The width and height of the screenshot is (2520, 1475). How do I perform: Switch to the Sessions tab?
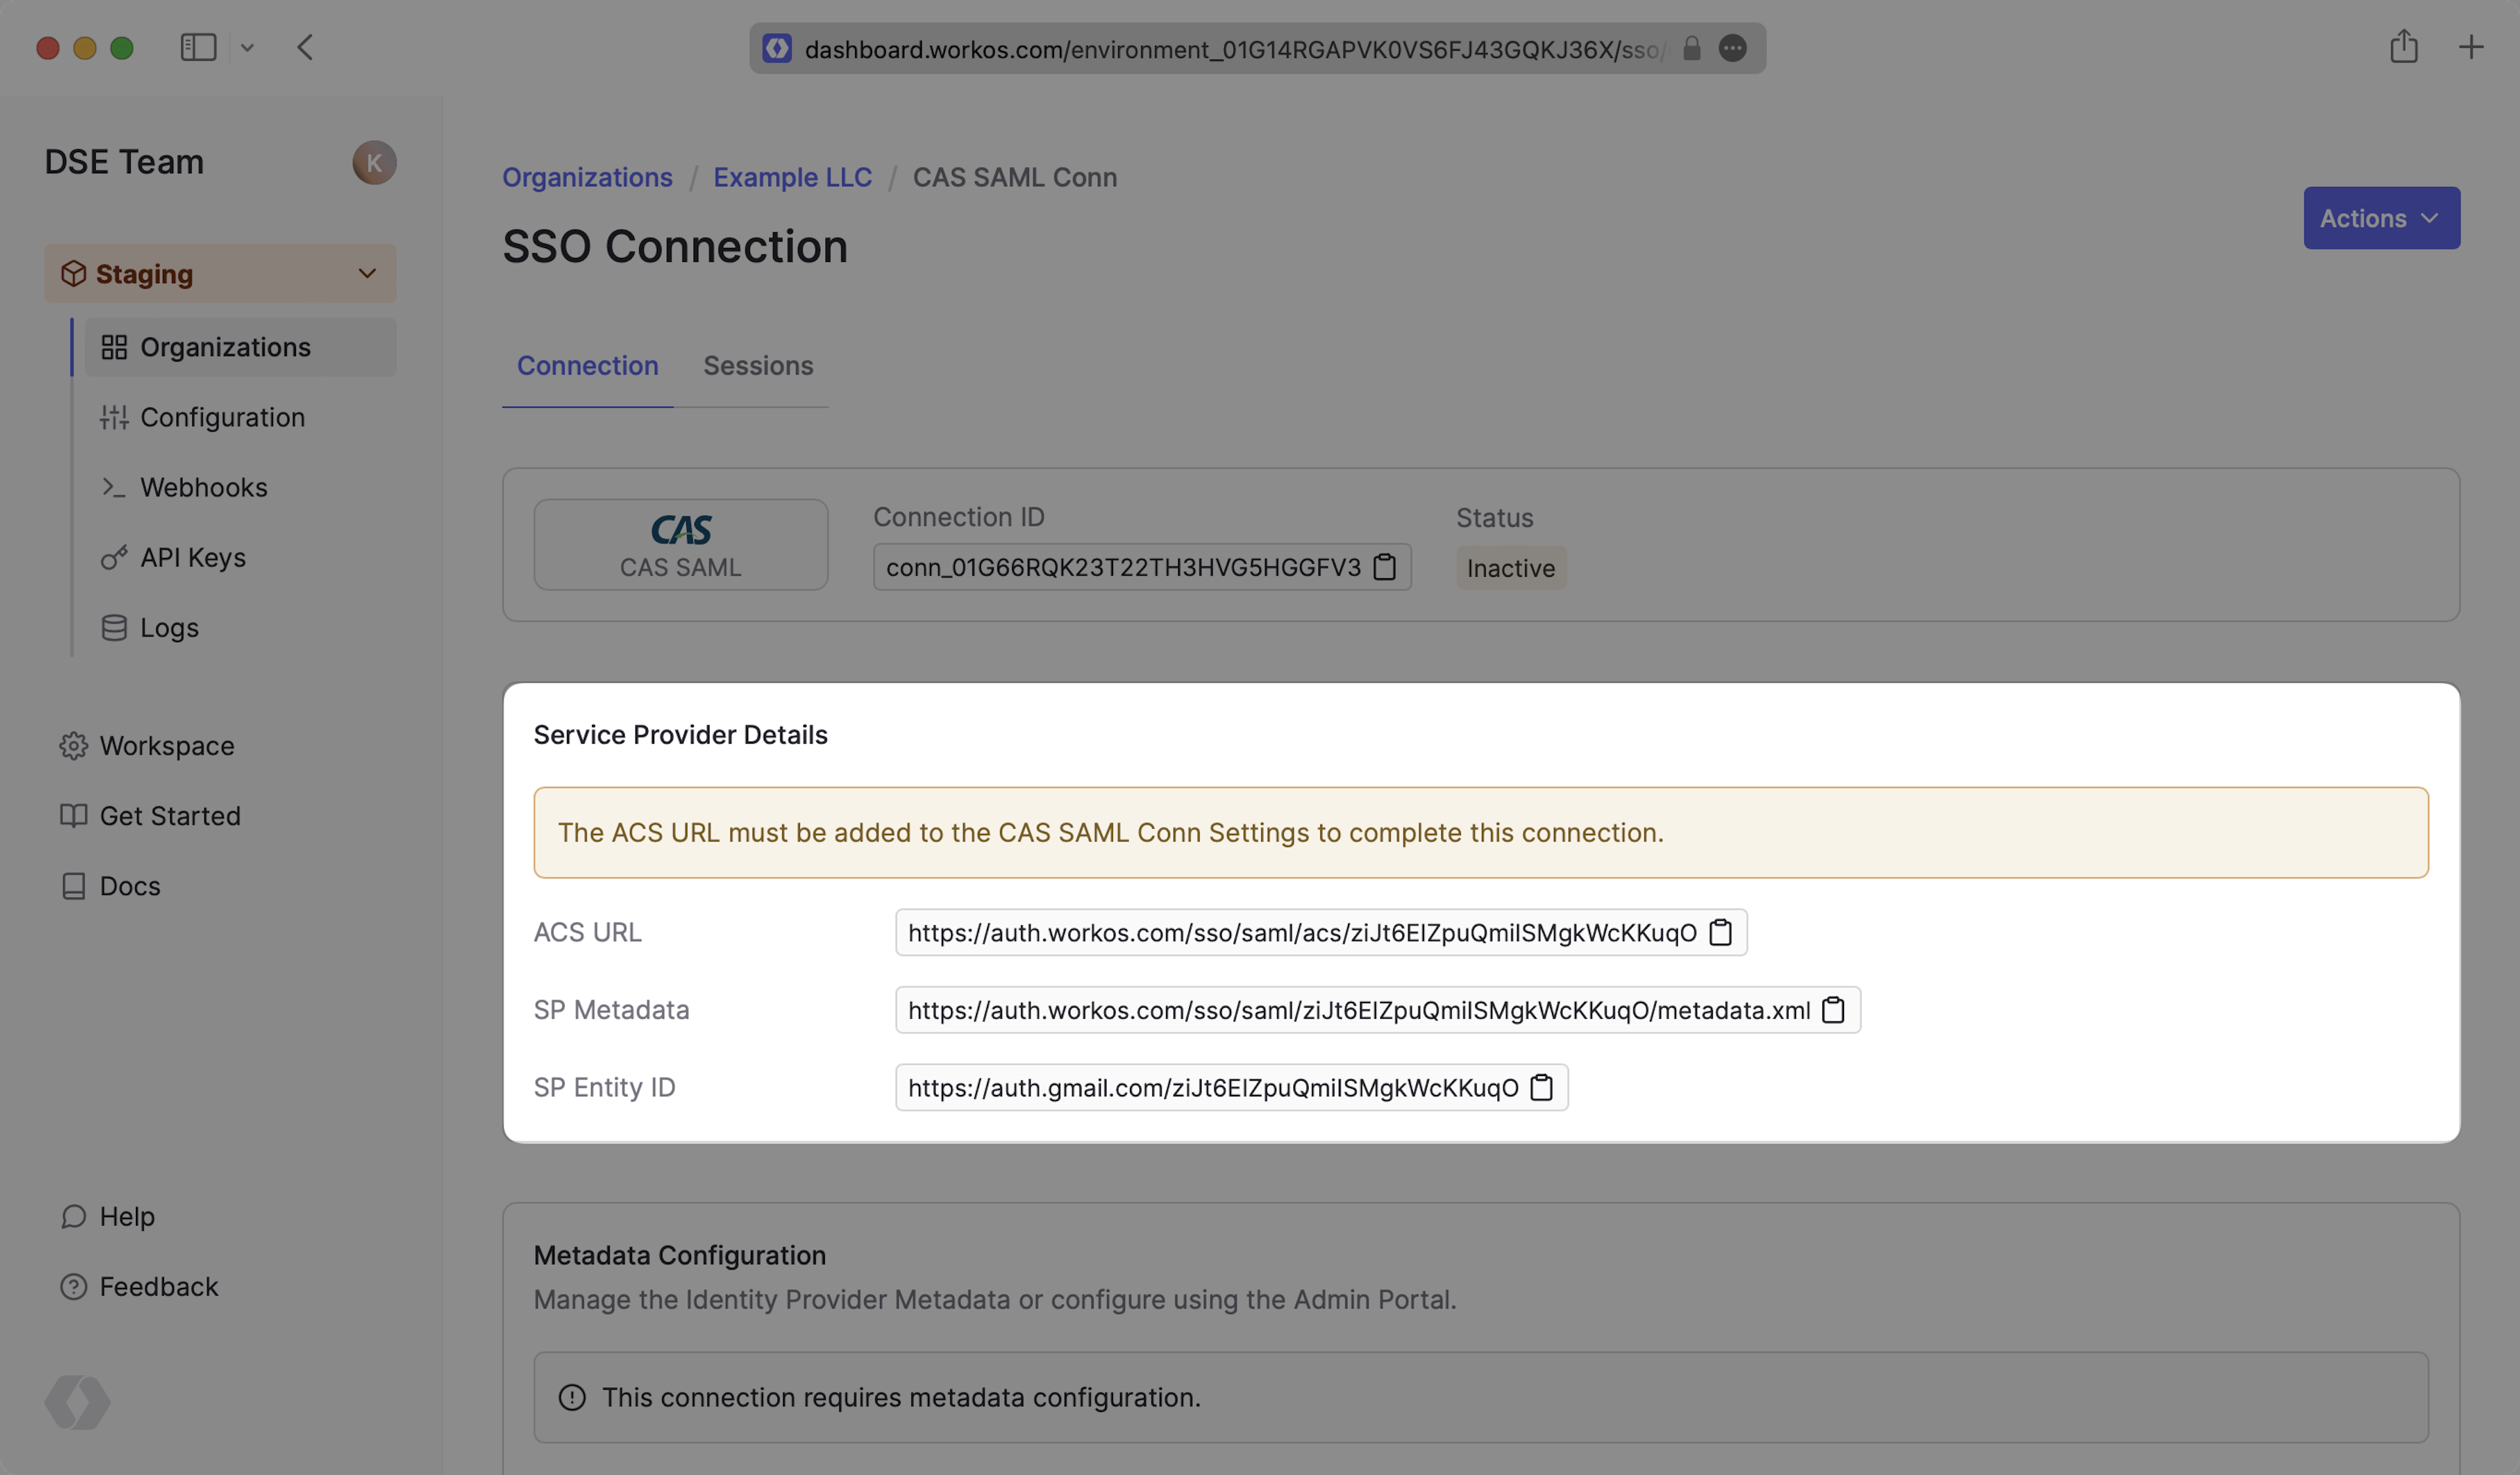point(757,366)
